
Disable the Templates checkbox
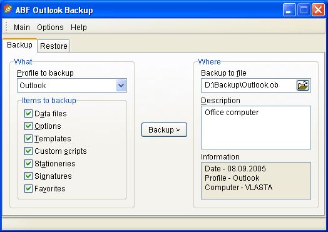pyautogui.click(x=28, y=139)
